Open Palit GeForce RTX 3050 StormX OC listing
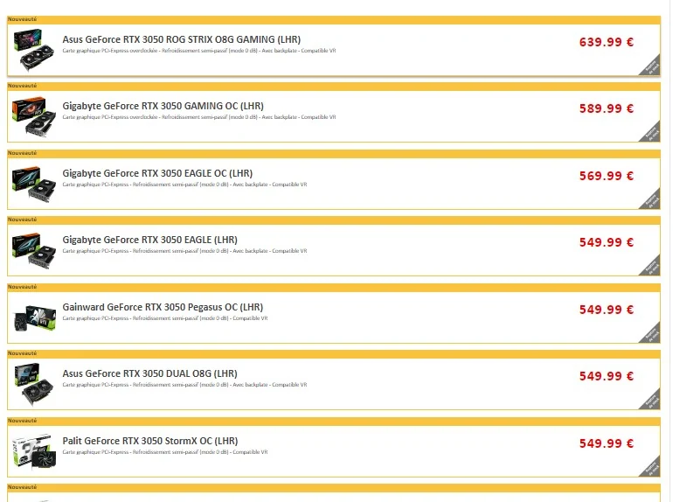 point(150,441)
